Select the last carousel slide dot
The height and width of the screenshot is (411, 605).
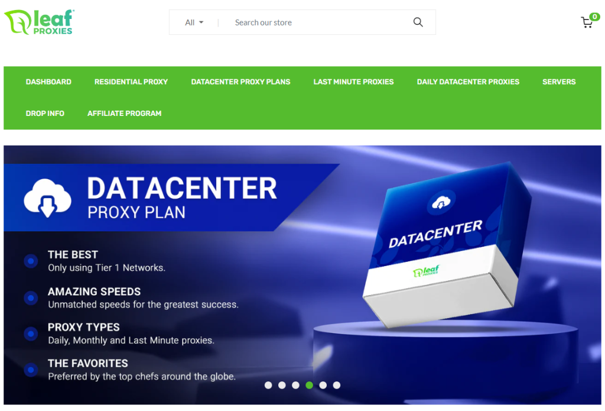coord(336,385)
